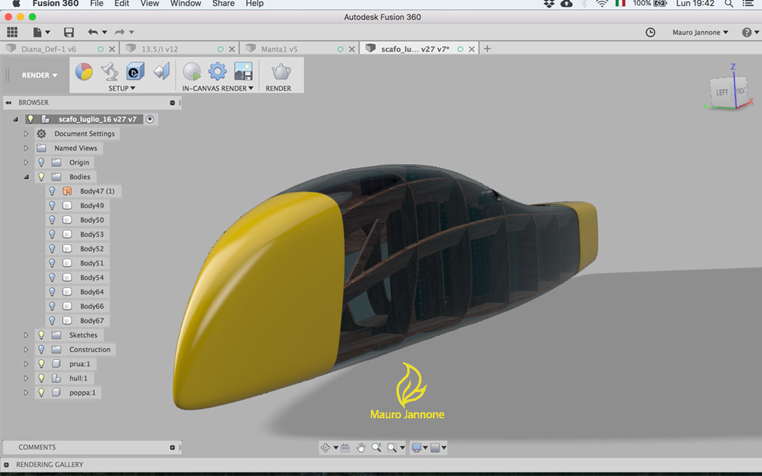Switch to the Manta1 v5 tab
This screenshot has height=476, width=762.
click(x=279, y=49)
